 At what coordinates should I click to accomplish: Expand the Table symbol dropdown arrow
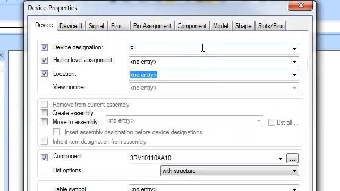[x=294, y=189]
